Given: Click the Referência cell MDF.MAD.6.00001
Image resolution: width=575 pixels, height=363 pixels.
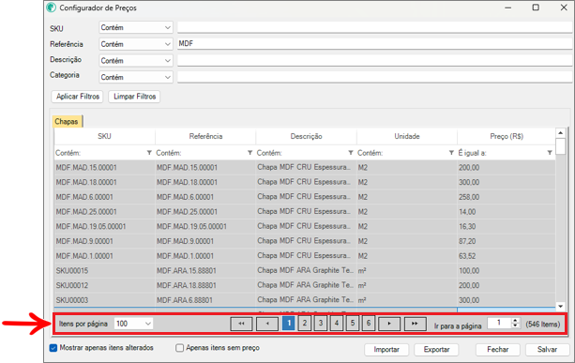Looking at the screenshot, I should [205, 197].
